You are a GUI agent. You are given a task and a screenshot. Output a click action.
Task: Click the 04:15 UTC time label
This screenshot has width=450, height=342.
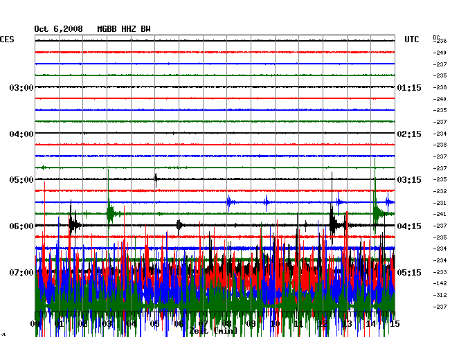click(409, 226)
